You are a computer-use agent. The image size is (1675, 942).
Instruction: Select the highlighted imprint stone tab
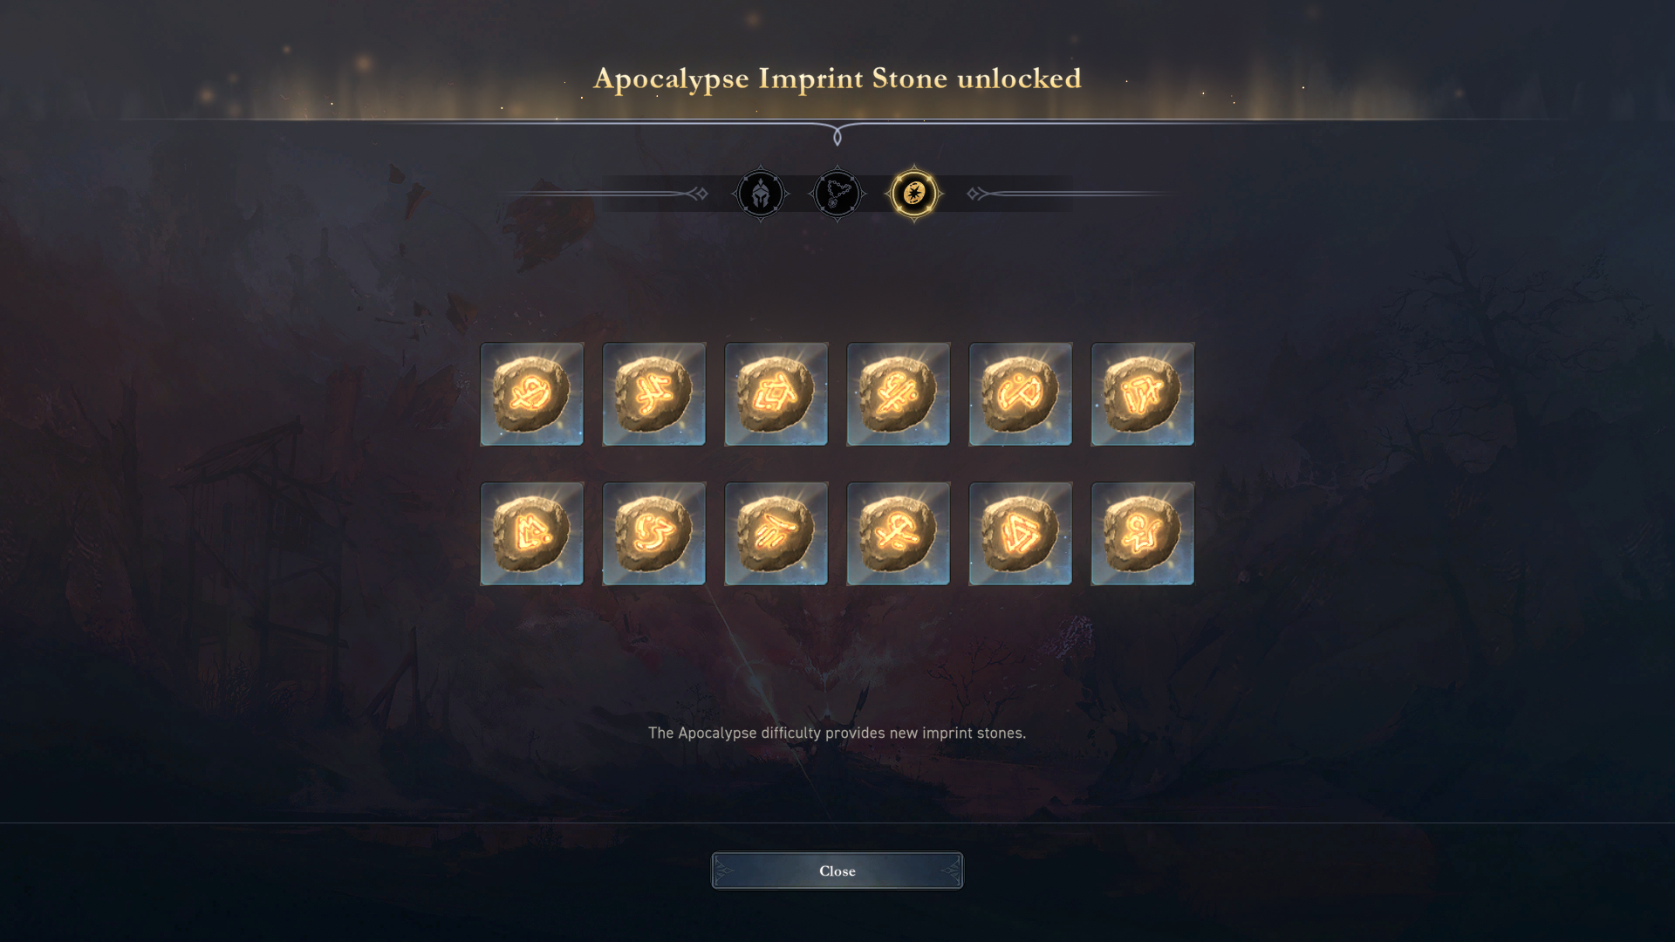[914, 194]
